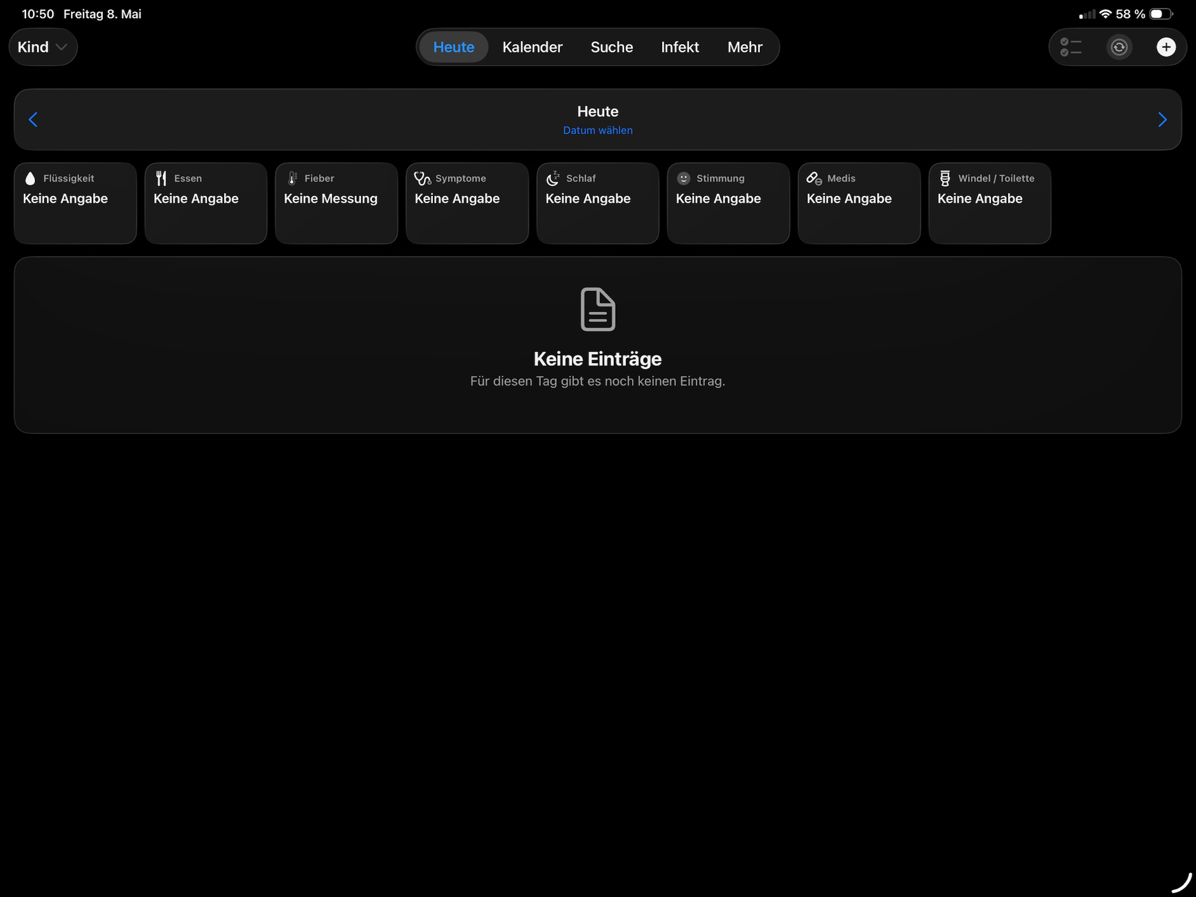Open the Stimmung Keine Angabe value
The image size is (1196, 897).
pyautogui.click(x=718, y=198)
